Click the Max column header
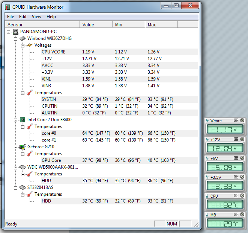 [161, 24]
